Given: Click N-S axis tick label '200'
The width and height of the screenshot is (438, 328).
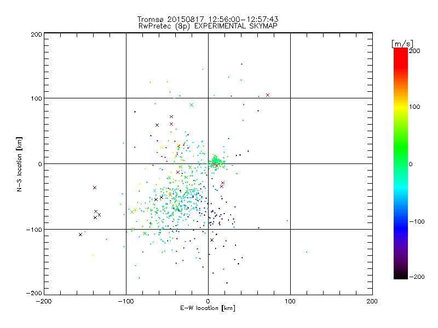Looking at the screenshot, I should pos(36,34).
